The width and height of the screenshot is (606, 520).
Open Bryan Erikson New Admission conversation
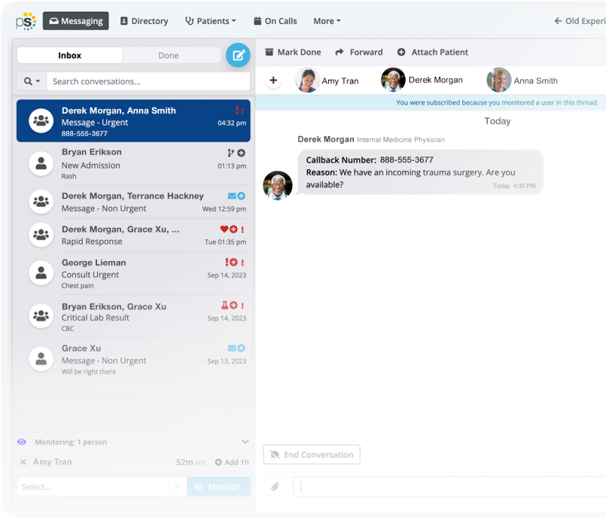(x=133, y=164)
